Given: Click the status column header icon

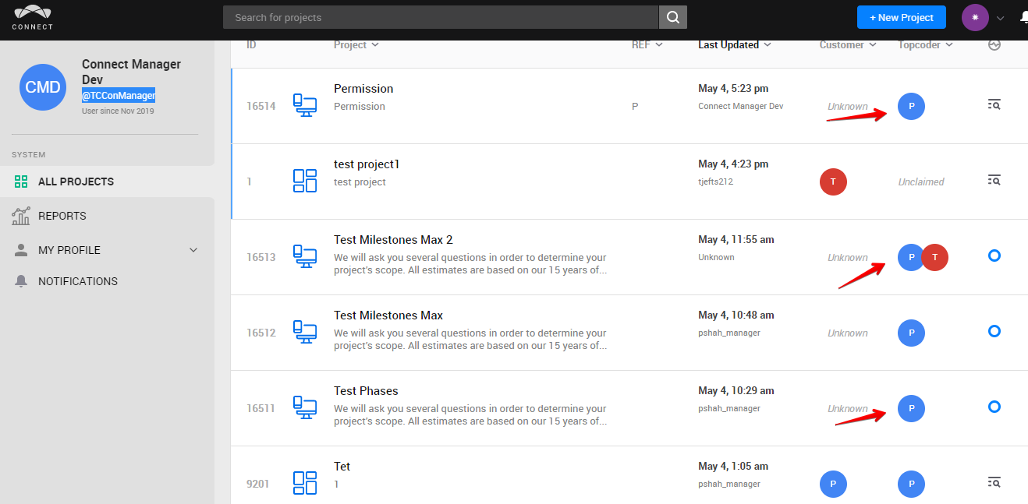Looking at the screenshot, I should tap(994, 45).
